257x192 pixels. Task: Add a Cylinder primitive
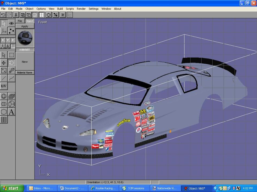[4, 104]
